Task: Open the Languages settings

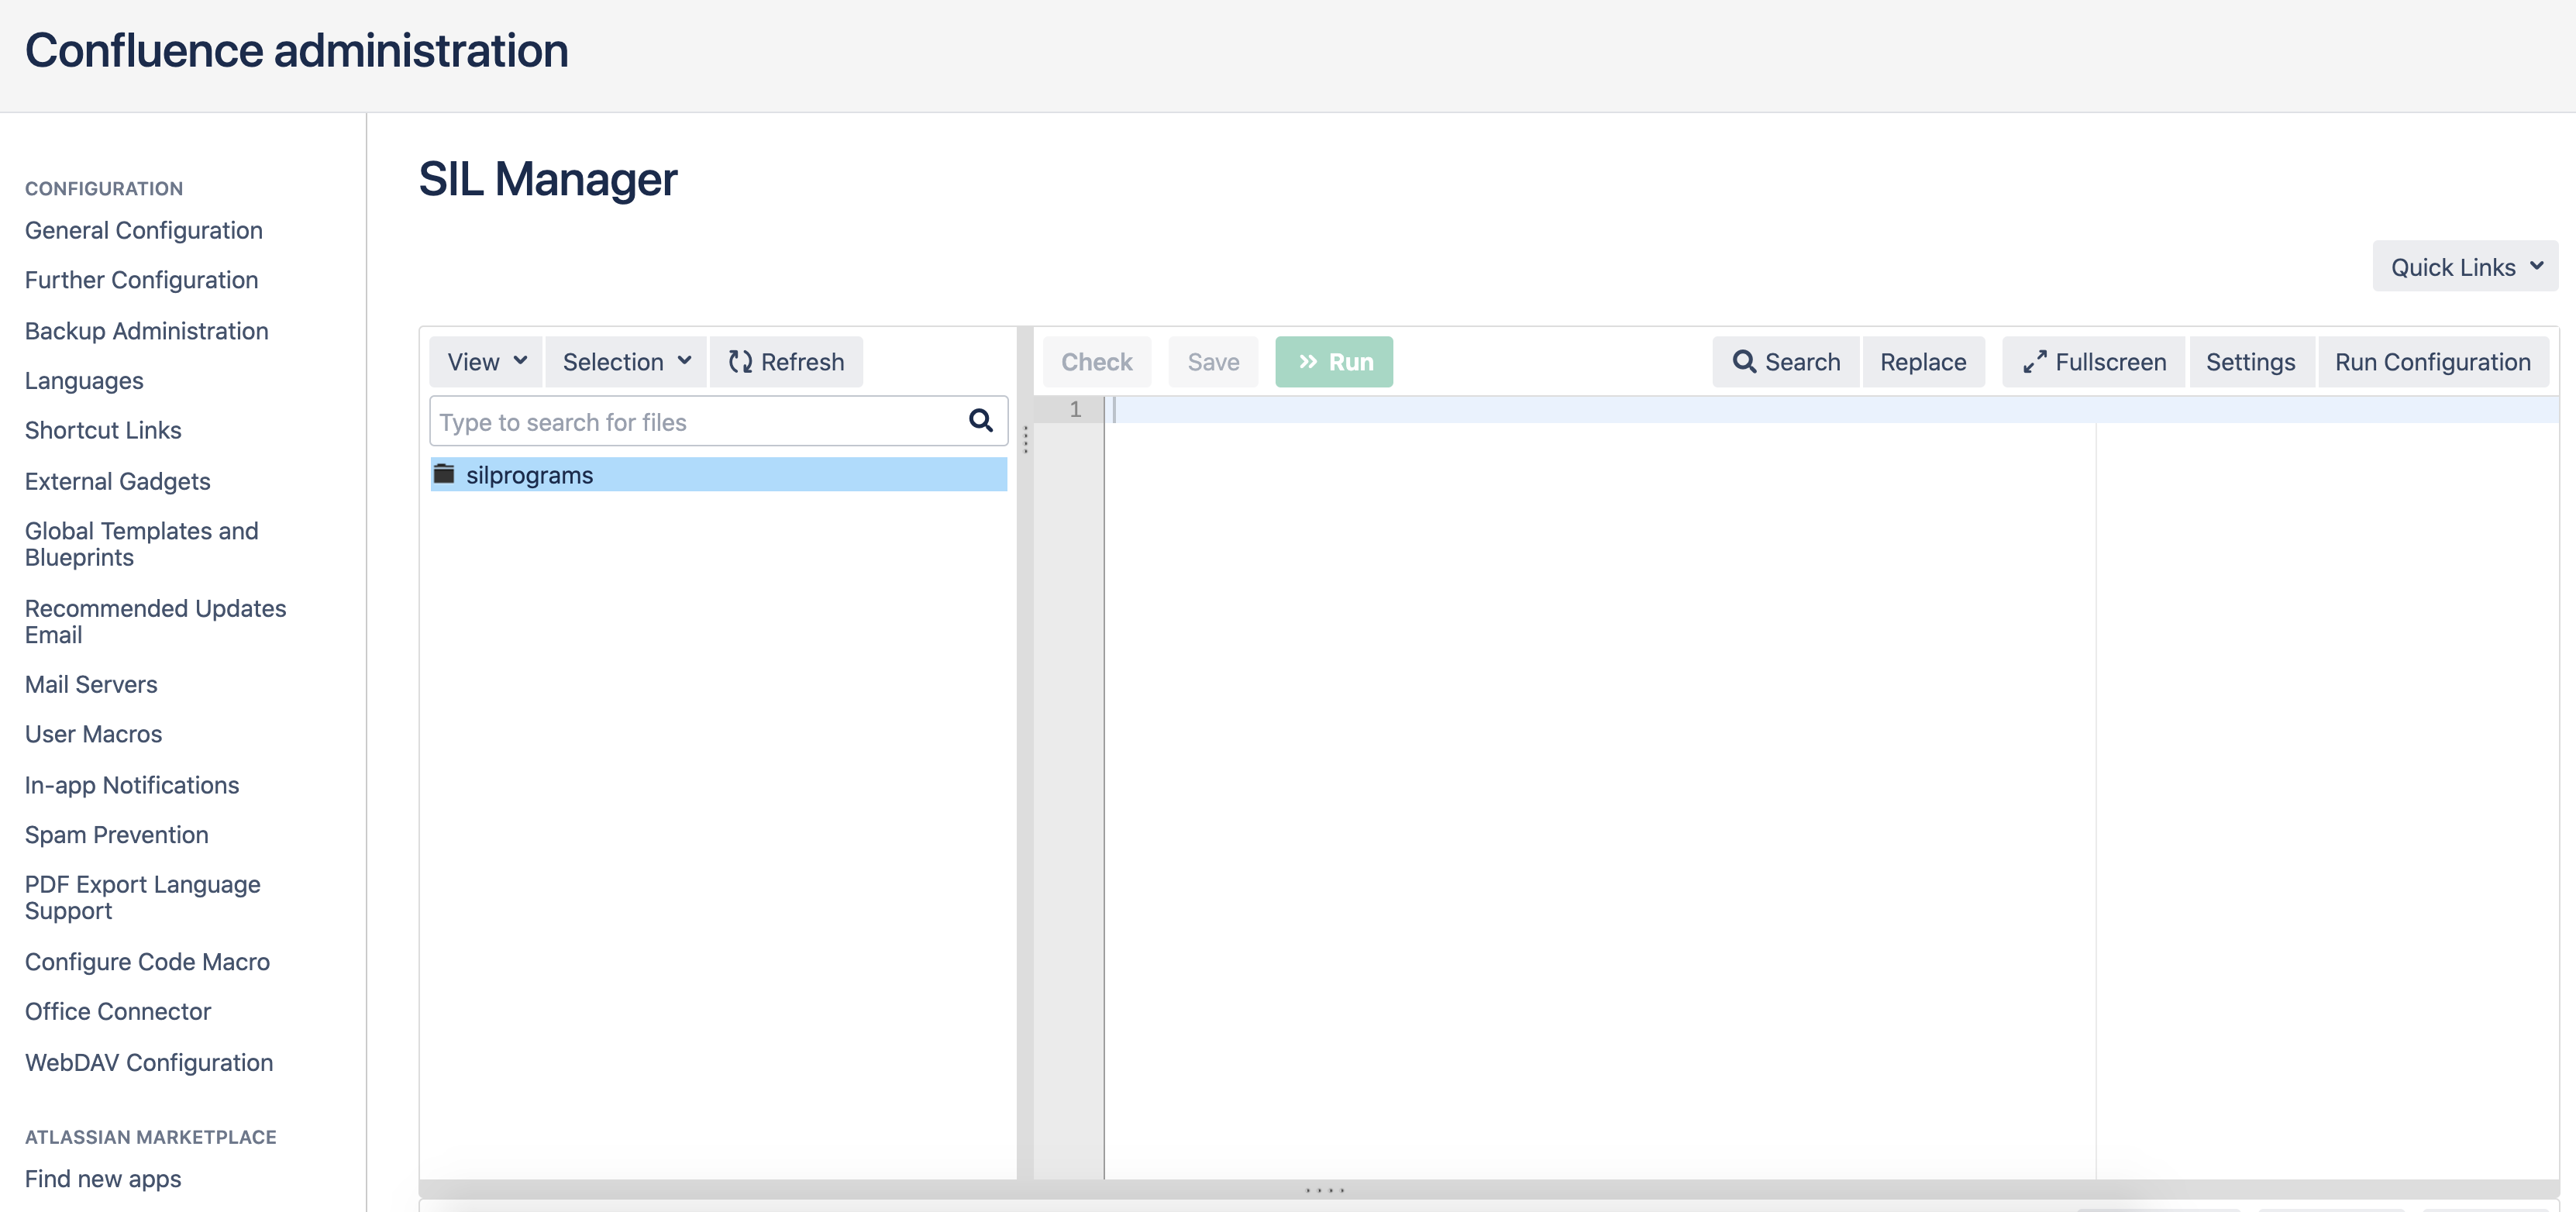Action: tap(84, 381)
